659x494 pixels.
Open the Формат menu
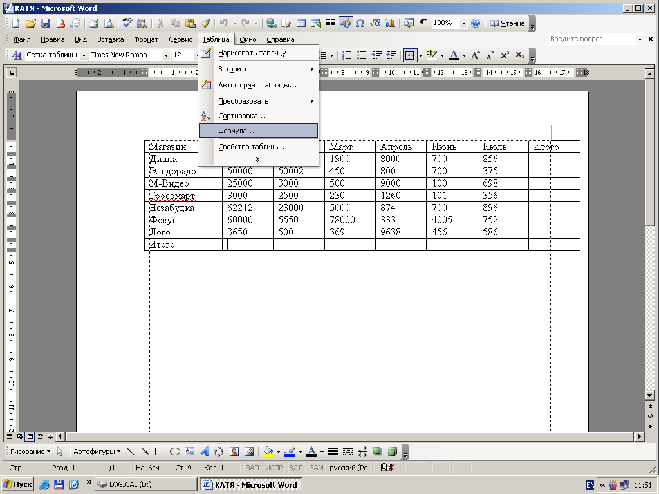pyautogui.click(x=146, y=39)
